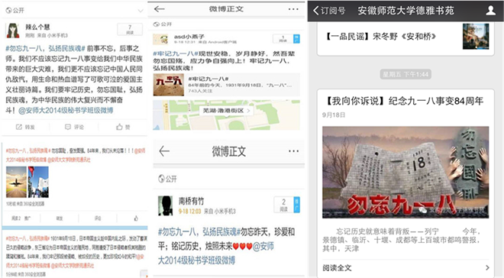
Task: Open hashtag #勿忘九一八，弘扬民族魂# in 辣么个慧 post
Action: coord(45,49)
